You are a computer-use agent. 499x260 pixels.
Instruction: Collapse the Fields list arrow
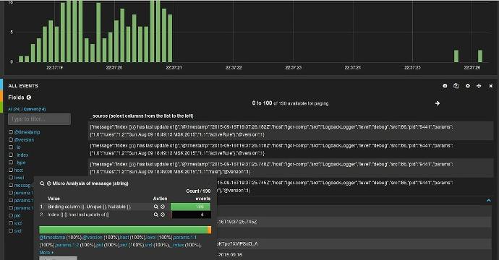[29, 97]
